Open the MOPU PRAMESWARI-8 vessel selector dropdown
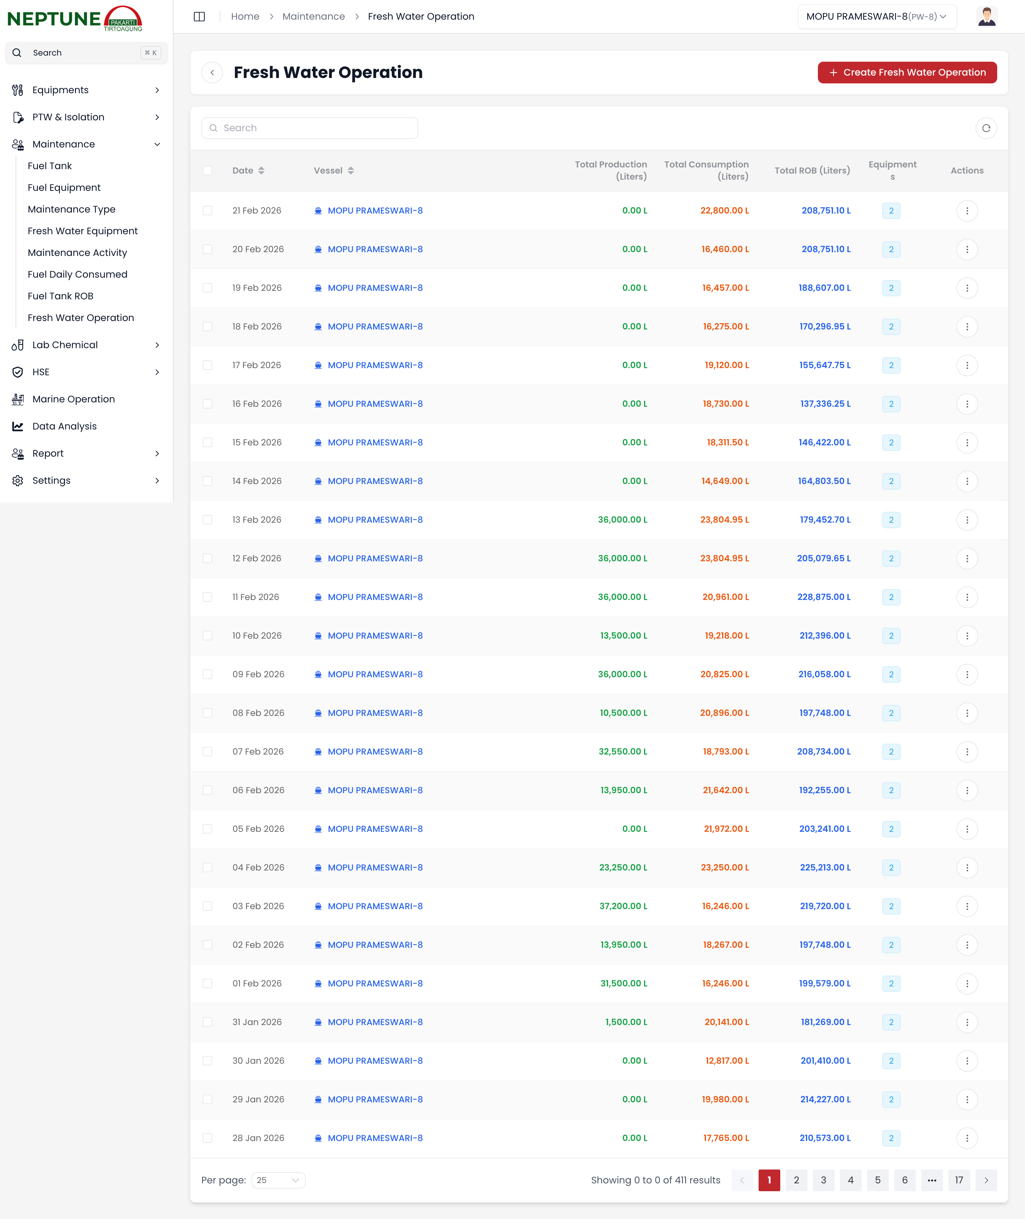This screenshot has width=1025, height=1219. tap(876, 16)
